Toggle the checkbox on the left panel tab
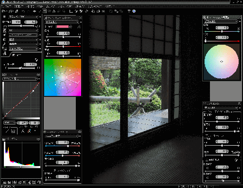The width and height of the screenshot is (243, 188). click(x=14, y=55)
